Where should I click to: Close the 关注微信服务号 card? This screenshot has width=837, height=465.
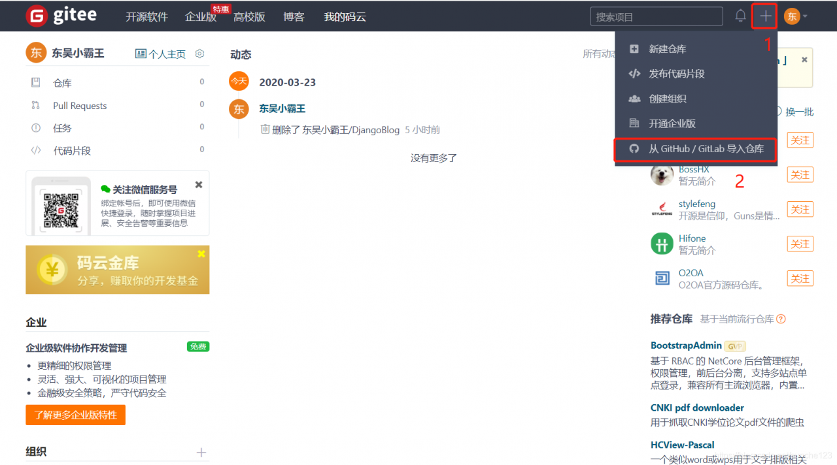(x=199, y=185)
